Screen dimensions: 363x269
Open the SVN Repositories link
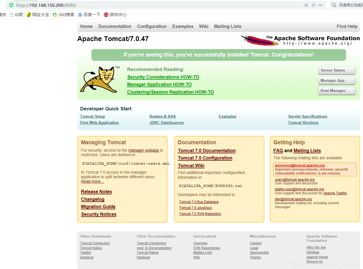207,248
